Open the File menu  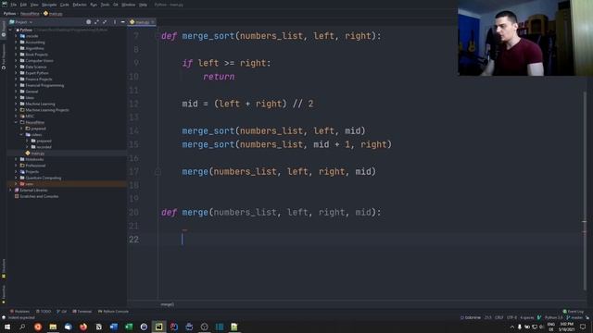click(x=14, y=5)
